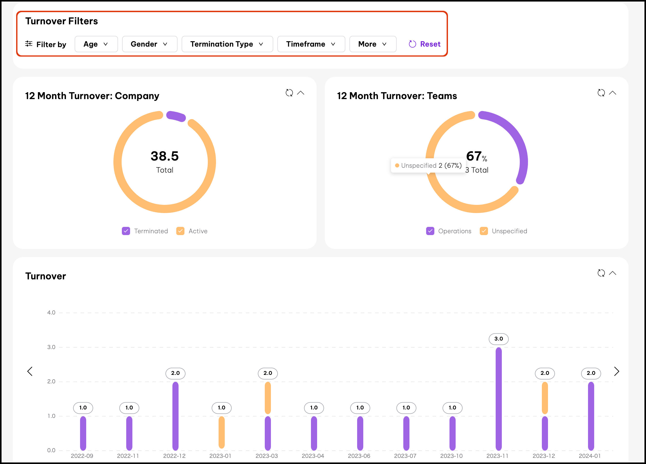
Task: Refresh the Turnover bar chart
Action: pos(601,273)
